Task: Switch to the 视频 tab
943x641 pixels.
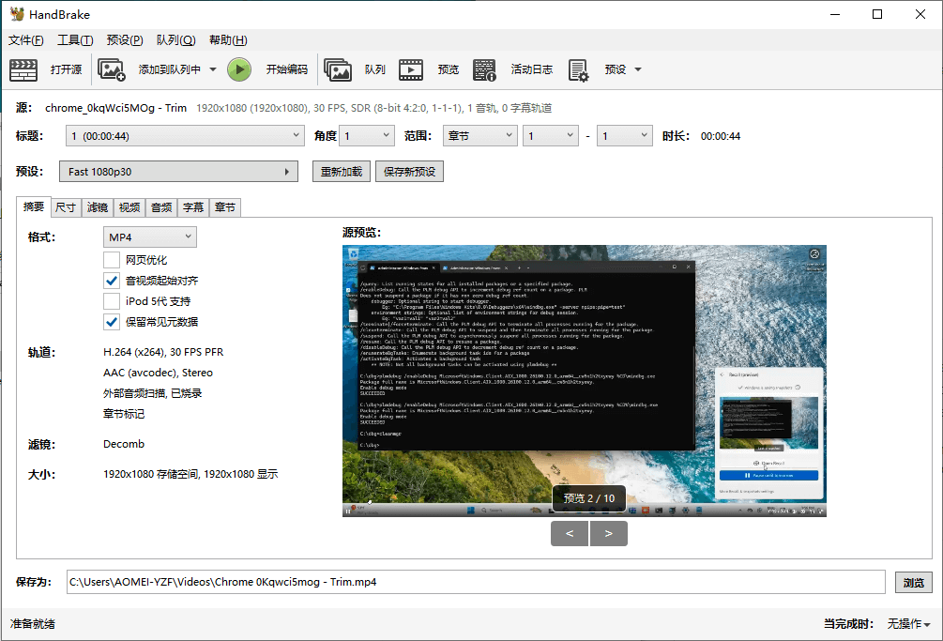Action: (128, 207)
